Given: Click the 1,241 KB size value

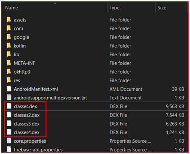Looking at the screenshot, I should point(175,133).
